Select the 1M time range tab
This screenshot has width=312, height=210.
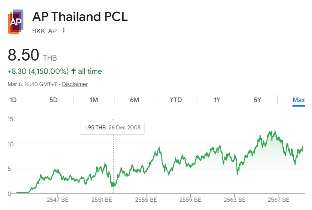pos(94,100)
